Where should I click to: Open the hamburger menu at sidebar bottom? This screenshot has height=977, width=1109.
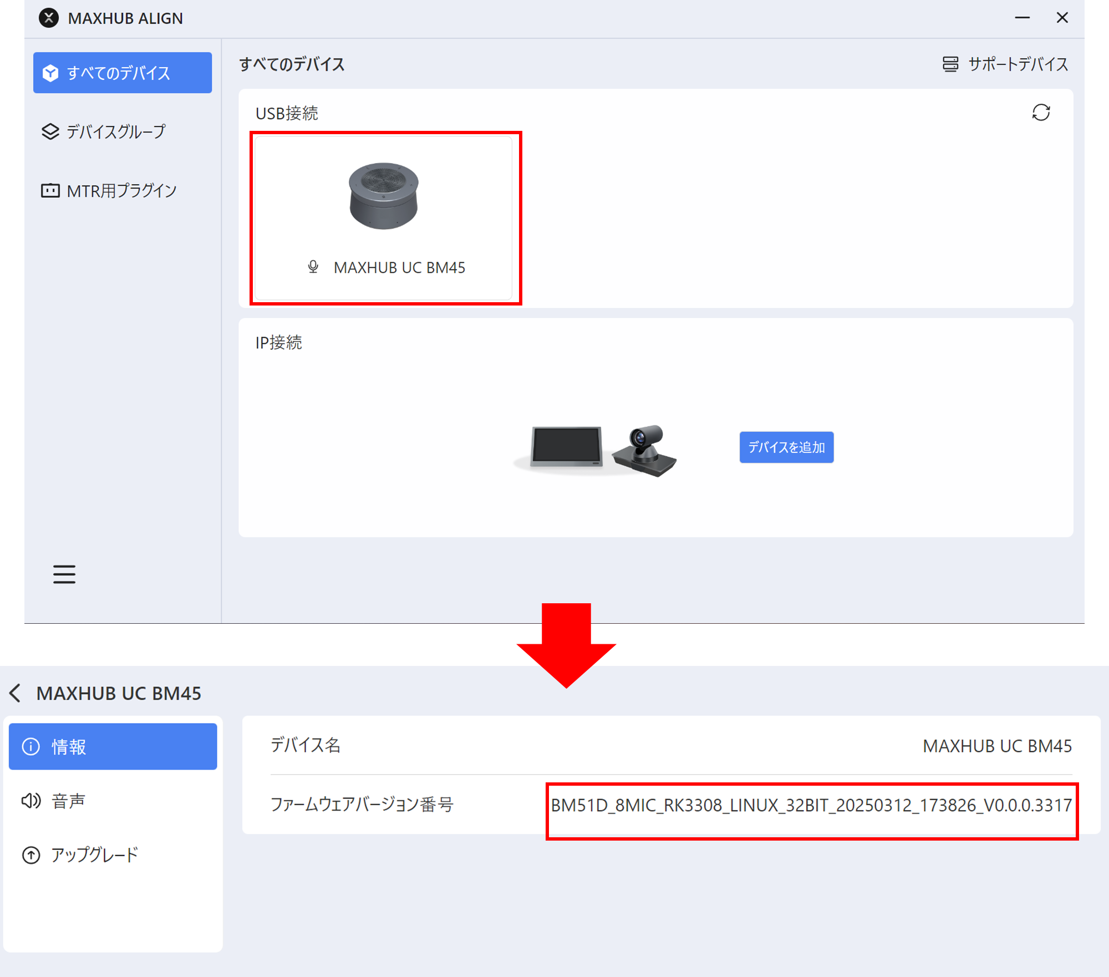click(x=64, y=574)
